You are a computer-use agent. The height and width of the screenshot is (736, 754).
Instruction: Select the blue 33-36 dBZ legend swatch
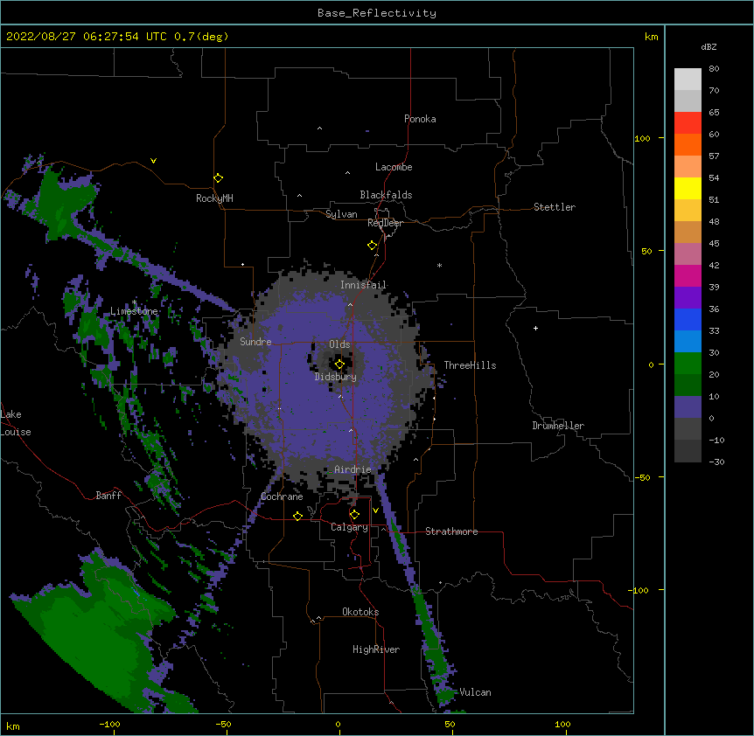[688, 319]
